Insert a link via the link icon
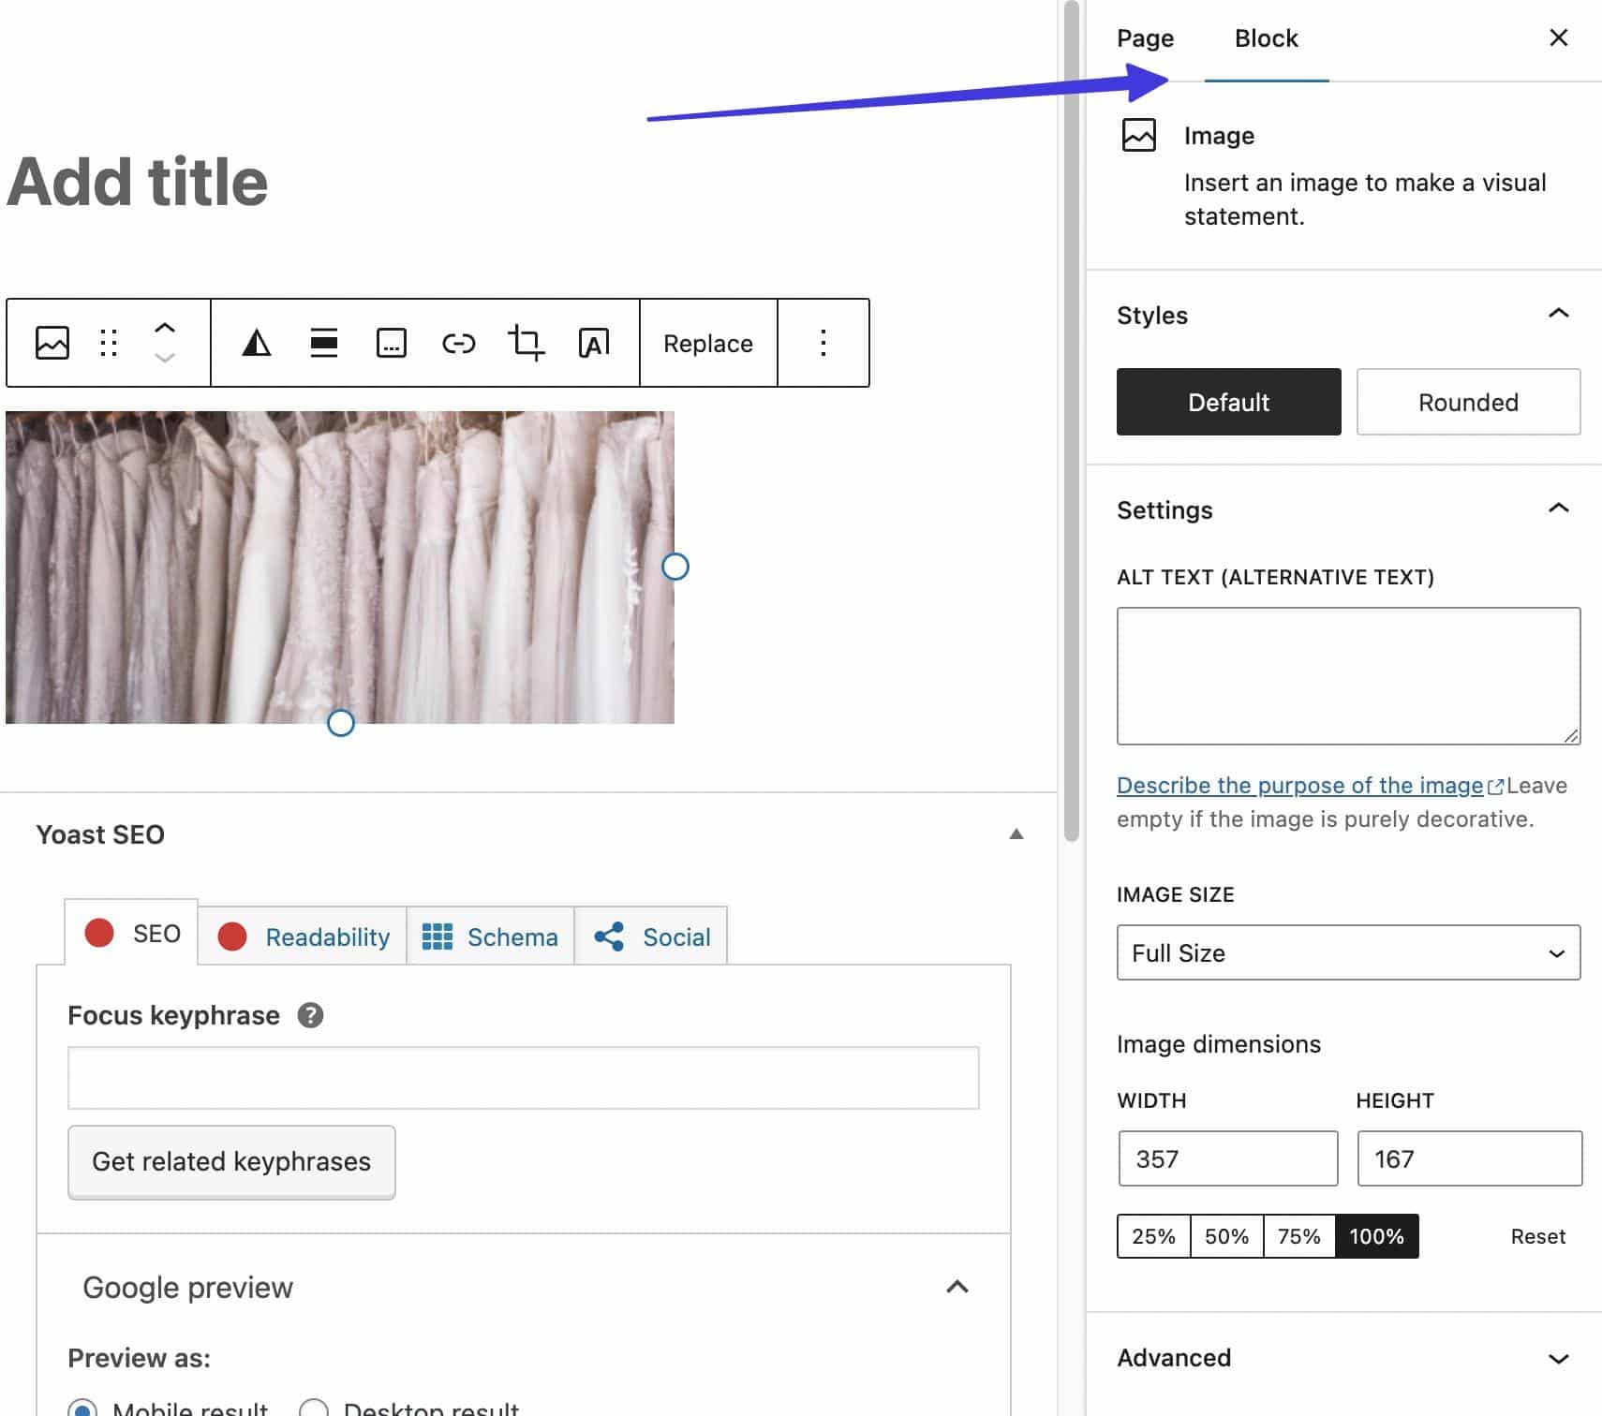The height and width of the screenshot is (1416, 1602). (459, 343)
